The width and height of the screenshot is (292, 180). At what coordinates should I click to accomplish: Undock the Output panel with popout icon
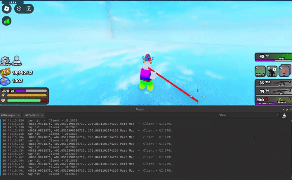287,109
